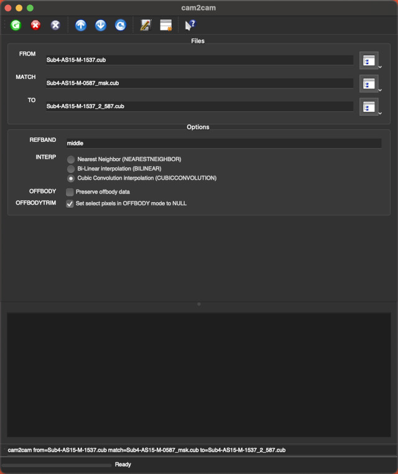Click the Clear log icon

tap(165, 26)
